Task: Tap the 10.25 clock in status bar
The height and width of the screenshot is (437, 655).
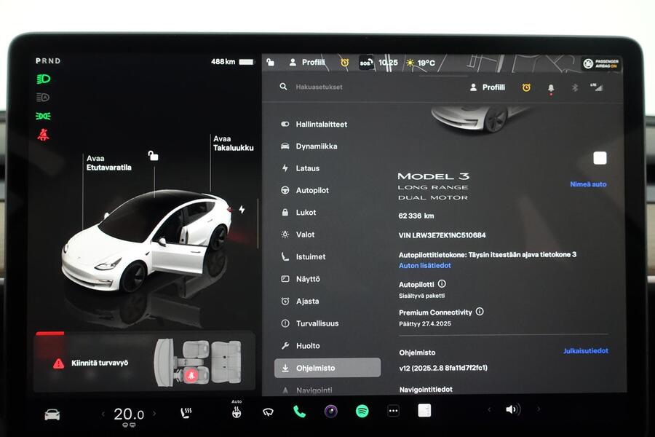Action: click(388, 63)
